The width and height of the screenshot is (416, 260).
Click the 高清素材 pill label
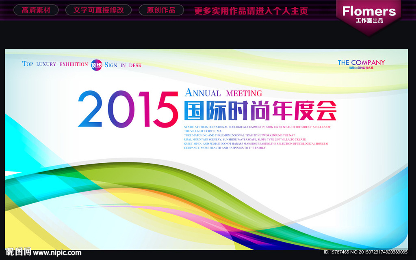36,10
